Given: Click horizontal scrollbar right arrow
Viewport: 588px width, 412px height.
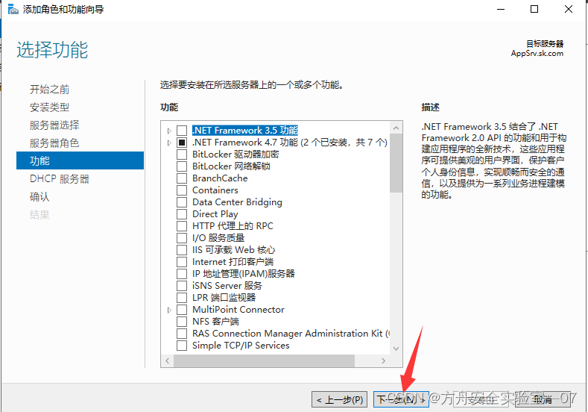Looking at the screenshot, I should 383,361.
